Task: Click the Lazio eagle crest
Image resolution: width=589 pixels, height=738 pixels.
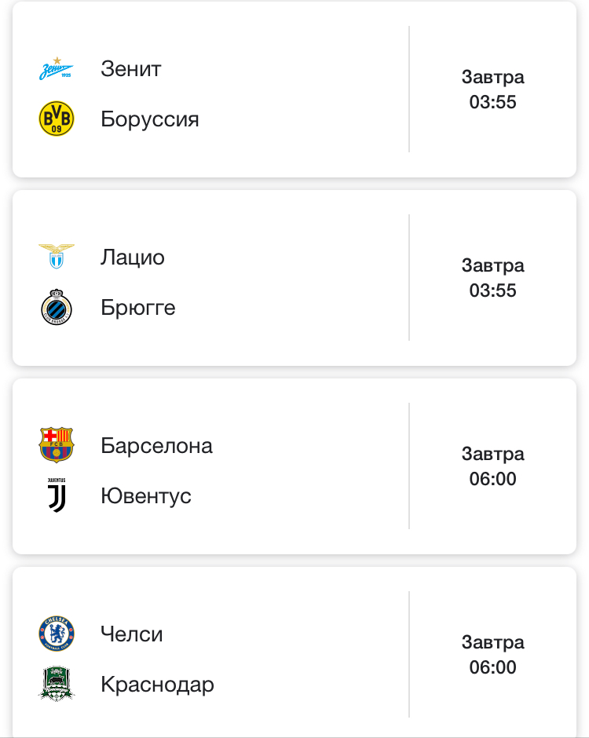Action: point(57,257)
